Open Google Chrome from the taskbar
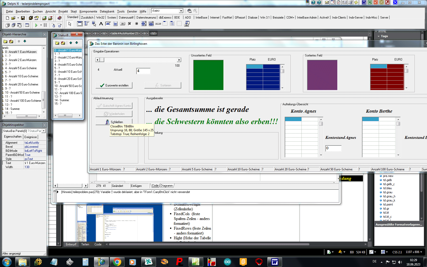 [117, 262]
